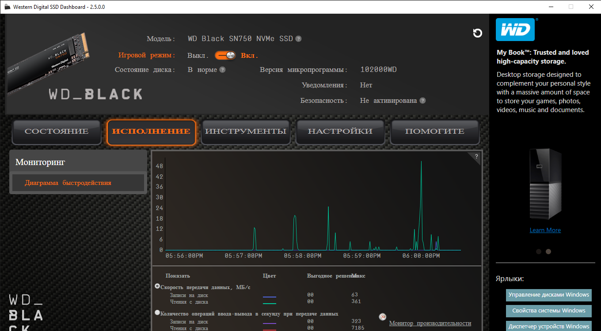601x331 pixels.
Task: Go to the «НАСТРОЙКИ» tab
Action: 340,132
